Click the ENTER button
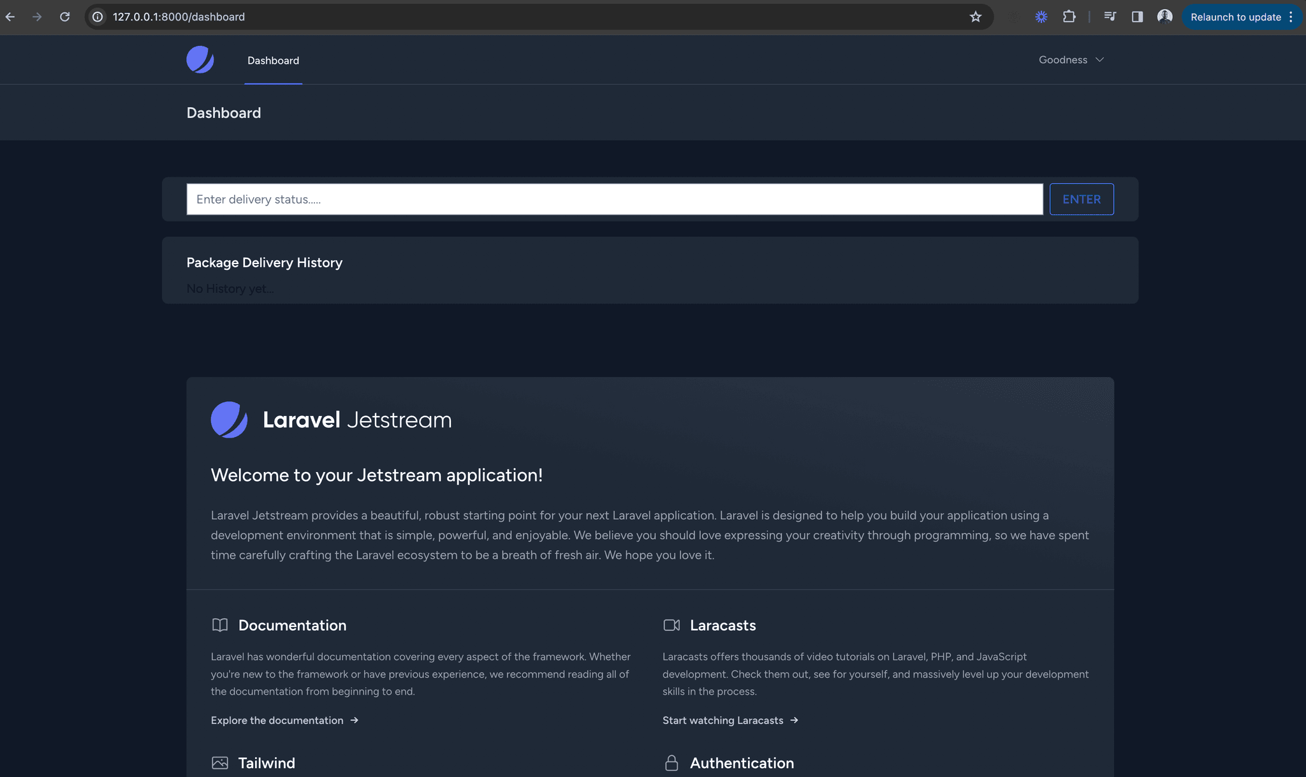 1082,199
